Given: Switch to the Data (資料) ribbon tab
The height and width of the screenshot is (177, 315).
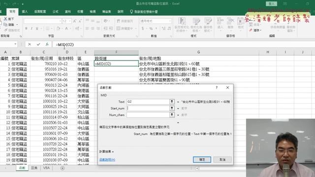Looking at the screenshot, I should click(68, 12).
